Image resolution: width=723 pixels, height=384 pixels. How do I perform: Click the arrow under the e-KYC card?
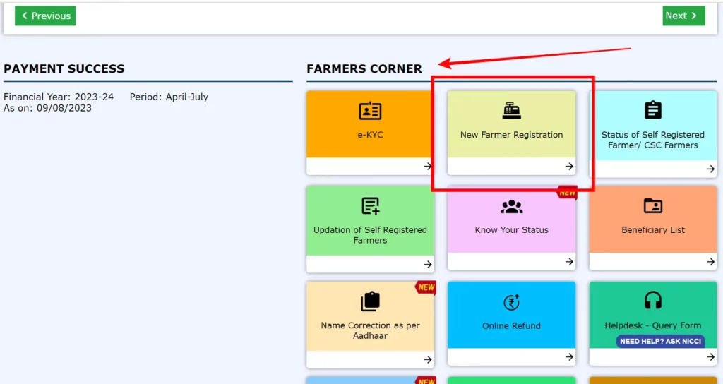click(x=428, y=167)
